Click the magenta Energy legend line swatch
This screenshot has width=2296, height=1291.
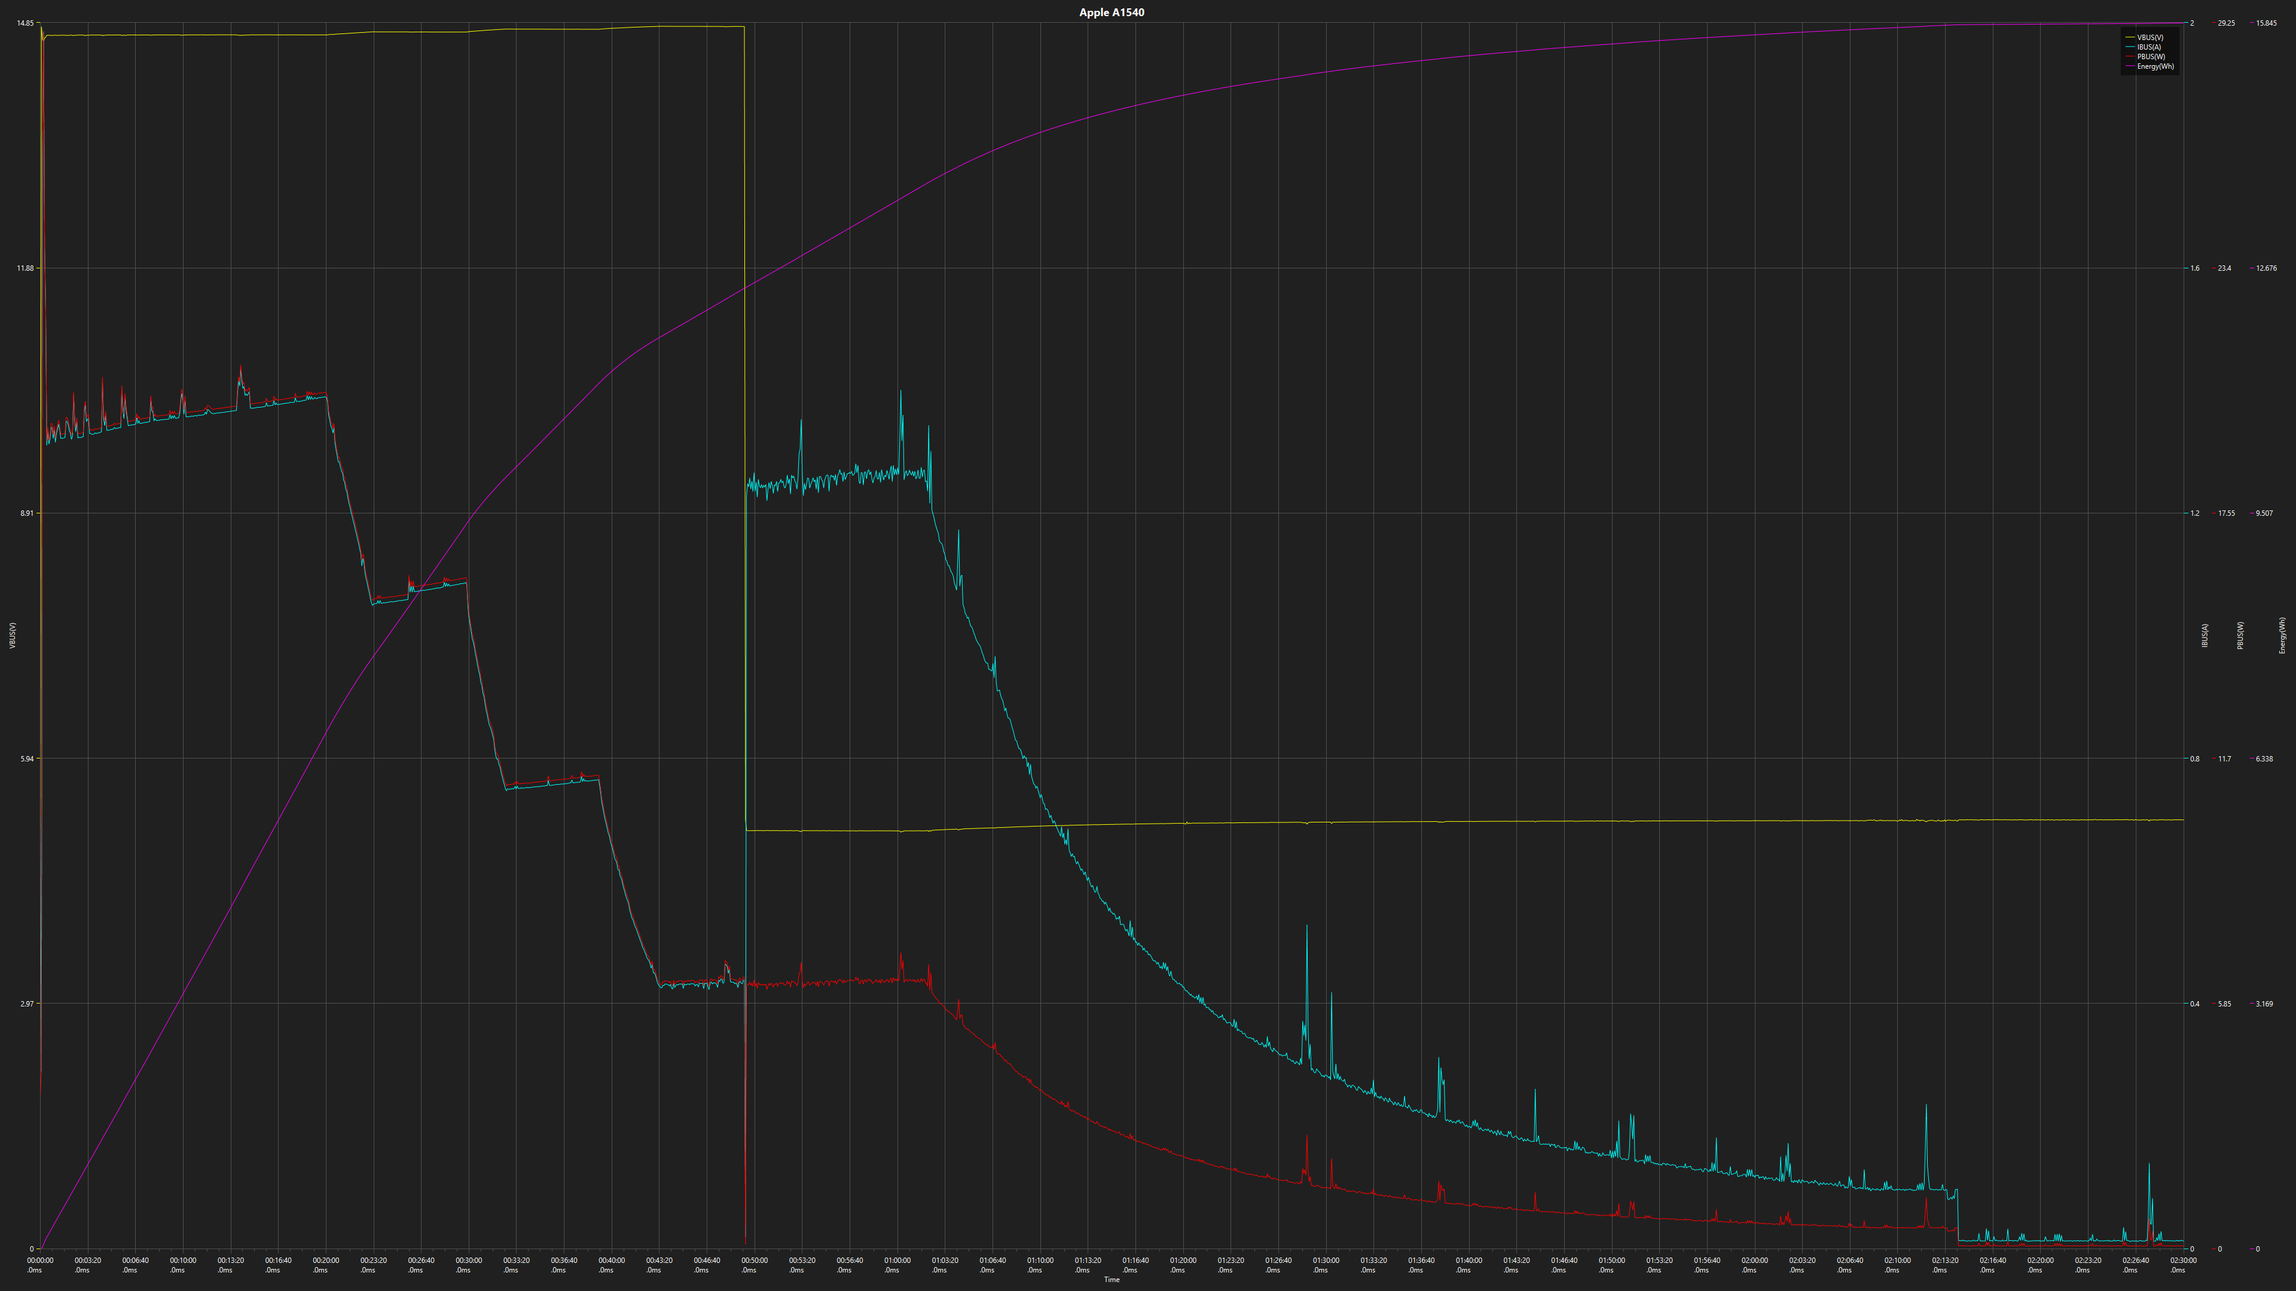point(2130,67)
